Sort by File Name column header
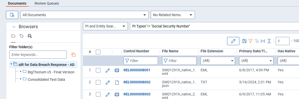This screenshot has height=99, width=299. pyautogui.click(x=170, y=51)
